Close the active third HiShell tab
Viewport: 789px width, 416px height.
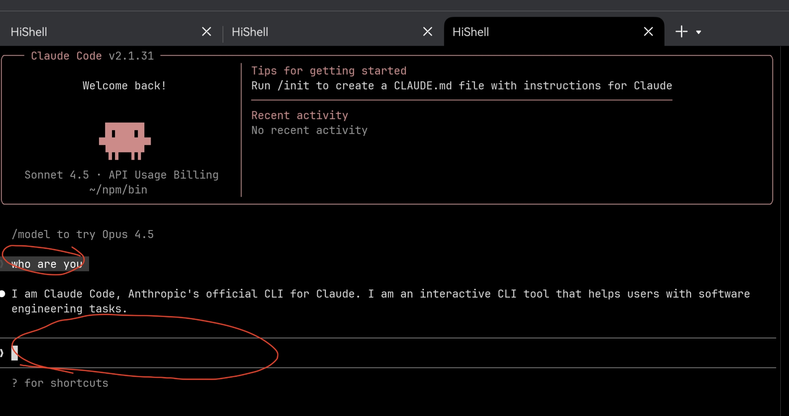pyautogui.click(x=648, y=32)
